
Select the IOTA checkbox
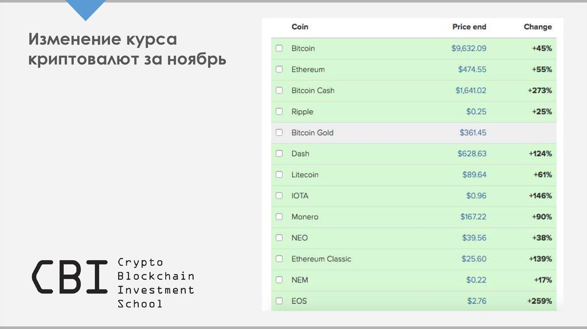[x=279, y=195]
